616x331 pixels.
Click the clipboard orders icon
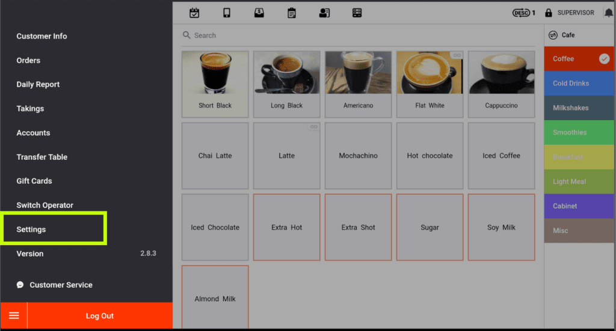point(292,13)
